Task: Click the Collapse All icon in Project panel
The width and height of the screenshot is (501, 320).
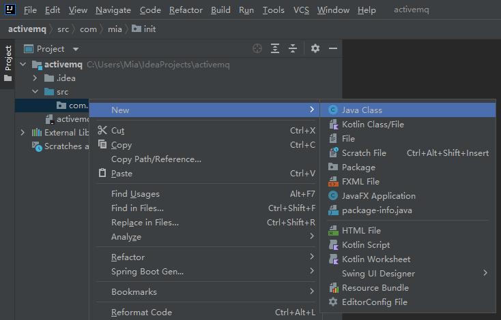Action: pos(293,48)
